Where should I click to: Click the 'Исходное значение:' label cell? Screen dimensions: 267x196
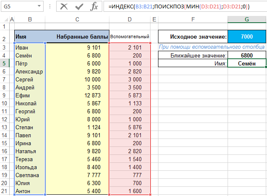click(193, 37)
